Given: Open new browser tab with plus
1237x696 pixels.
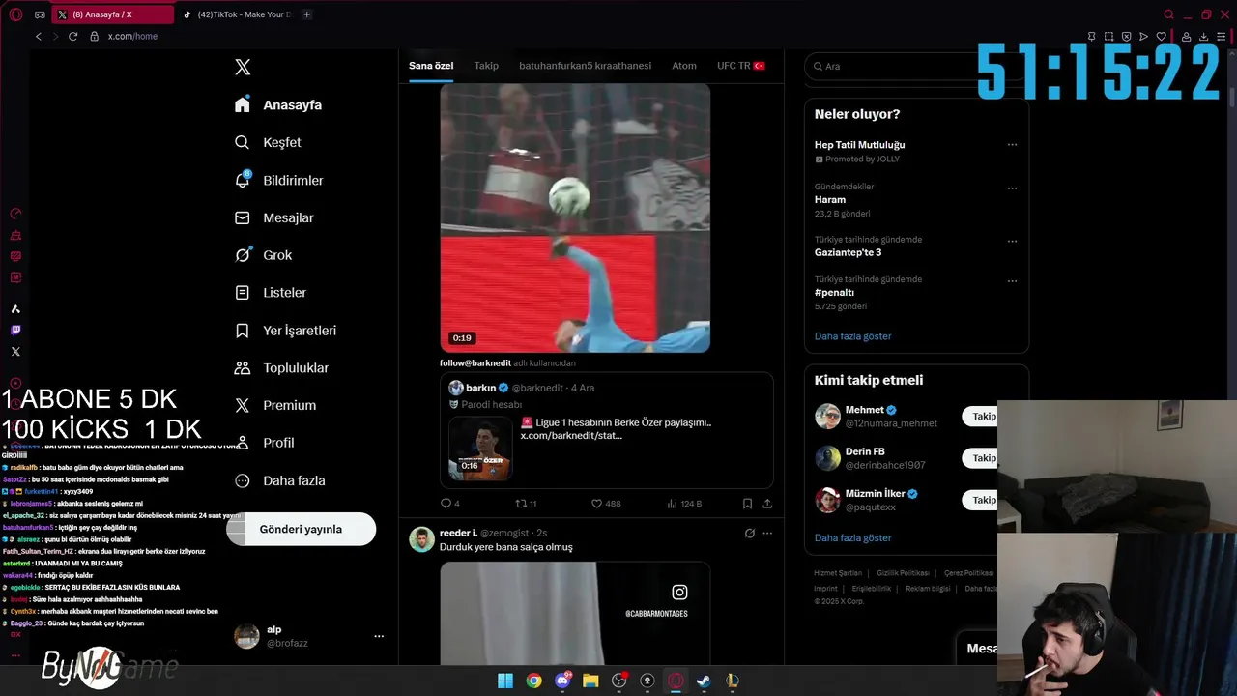Looking at the screenshot, I should coord(306,14).
